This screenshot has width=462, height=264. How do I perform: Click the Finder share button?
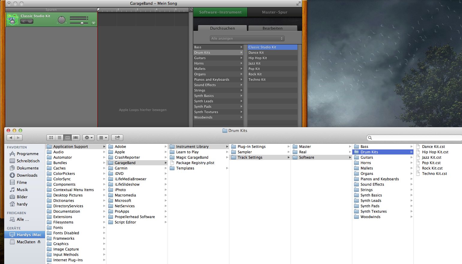117,138
